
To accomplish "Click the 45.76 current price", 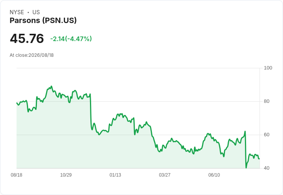I will tap(27, 38).
